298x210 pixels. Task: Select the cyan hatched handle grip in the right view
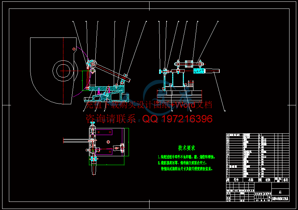199,71
